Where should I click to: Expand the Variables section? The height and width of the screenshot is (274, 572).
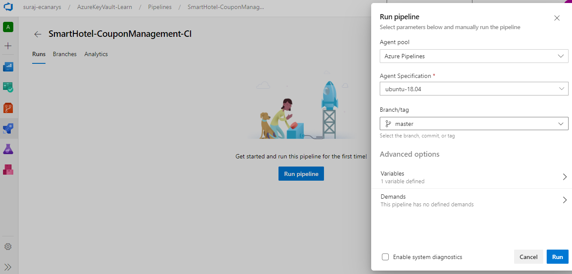[474, 177]
